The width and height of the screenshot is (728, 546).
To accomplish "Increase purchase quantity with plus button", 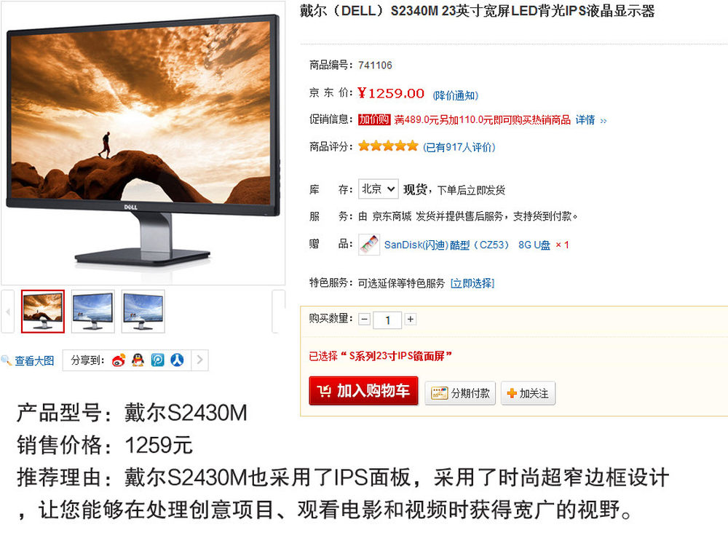I will point(411,320).
